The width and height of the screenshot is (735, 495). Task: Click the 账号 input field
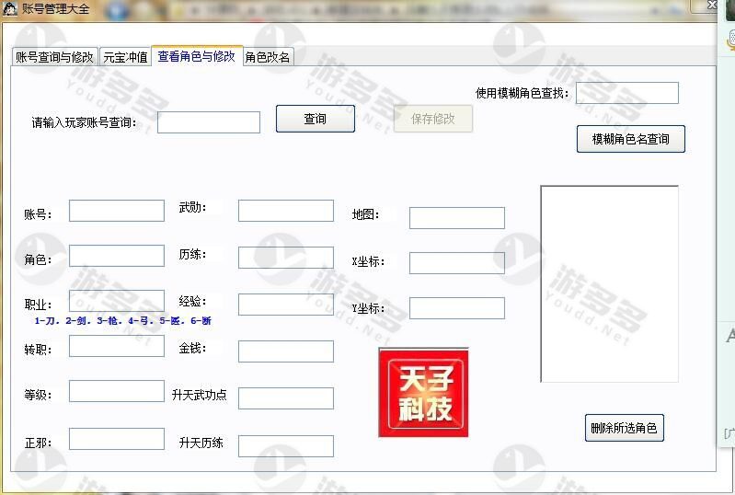click(117, 211)
